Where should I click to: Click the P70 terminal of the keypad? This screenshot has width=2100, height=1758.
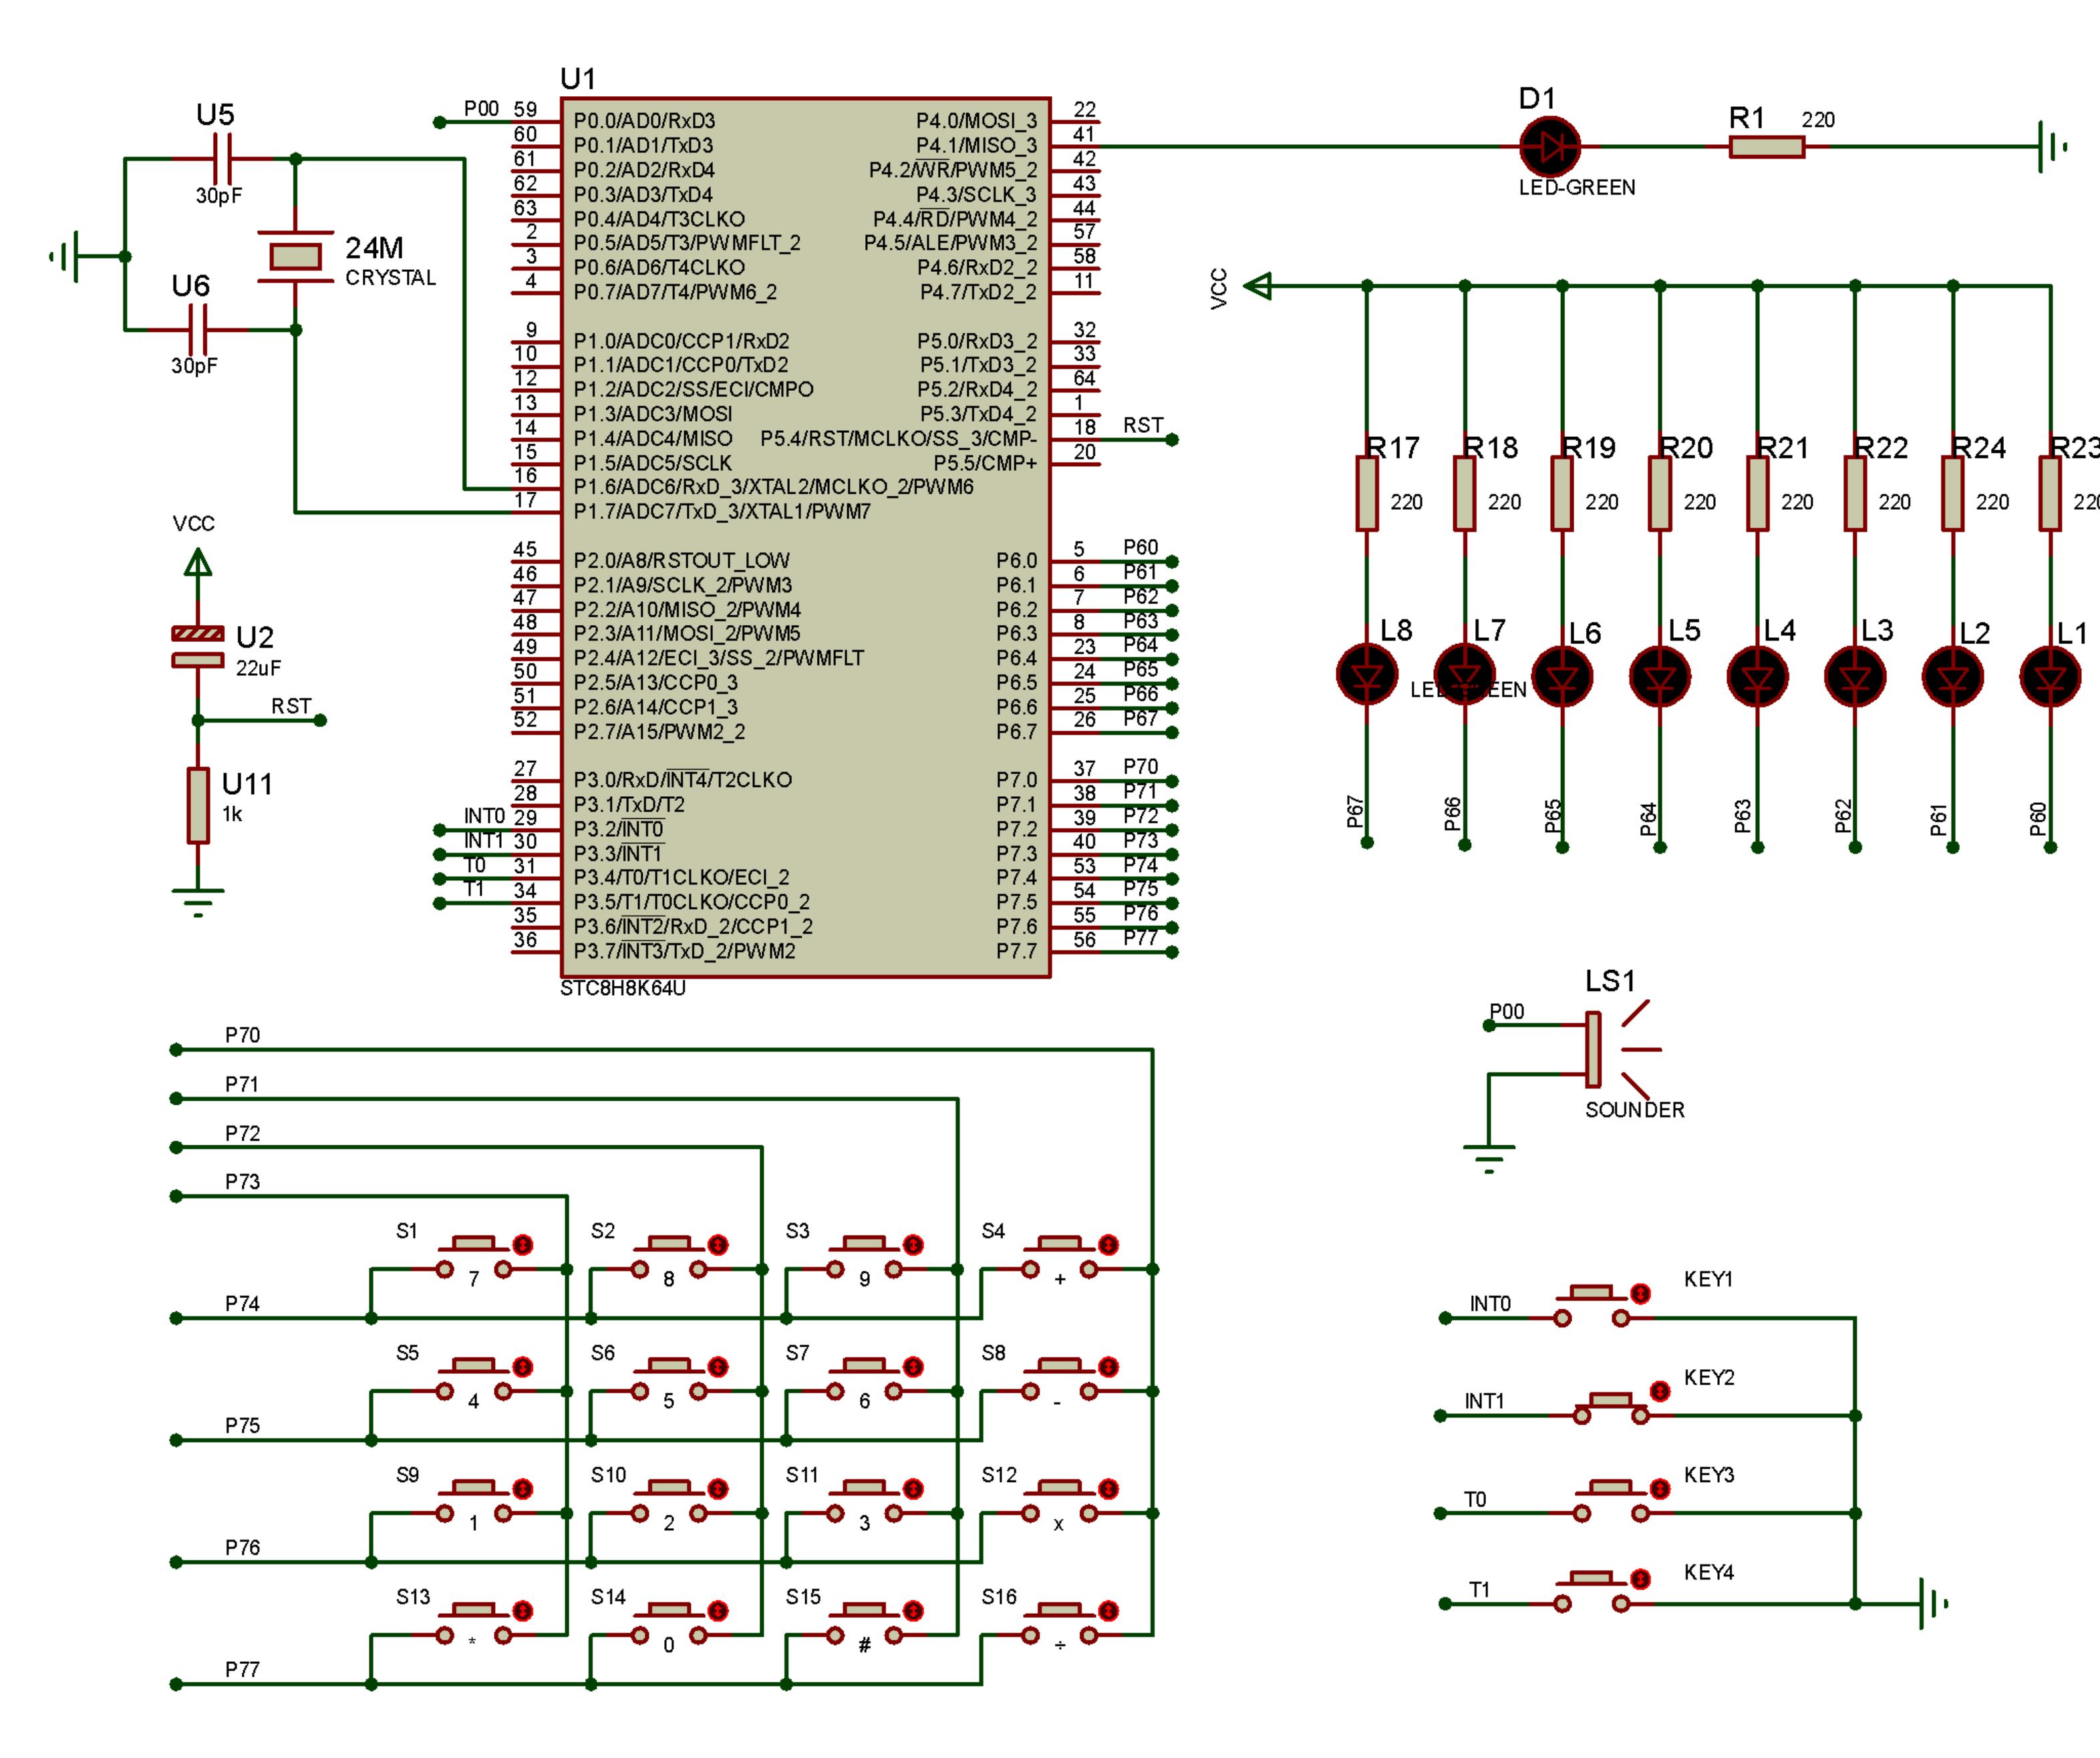pyautogui.click(x=176, y=1049)
